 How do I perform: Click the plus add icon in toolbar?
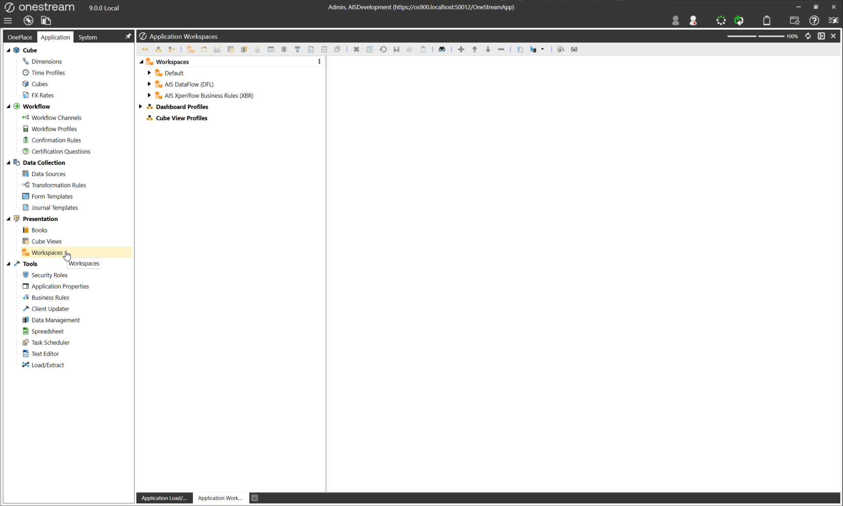(461, 49)
